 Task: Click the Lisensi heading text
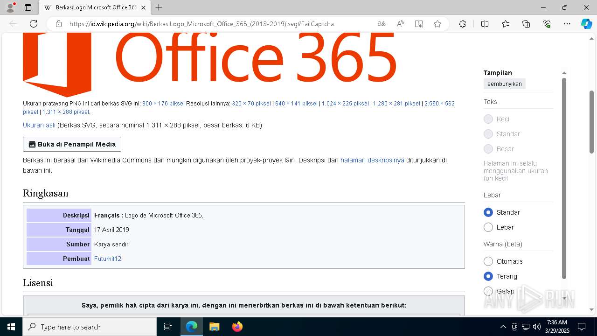coord(38,283)
